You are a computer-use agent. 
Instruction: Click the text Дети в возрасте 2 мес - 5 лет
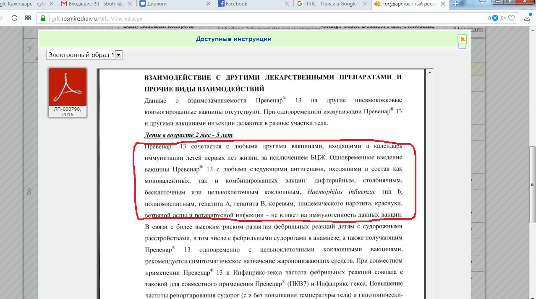188,135
